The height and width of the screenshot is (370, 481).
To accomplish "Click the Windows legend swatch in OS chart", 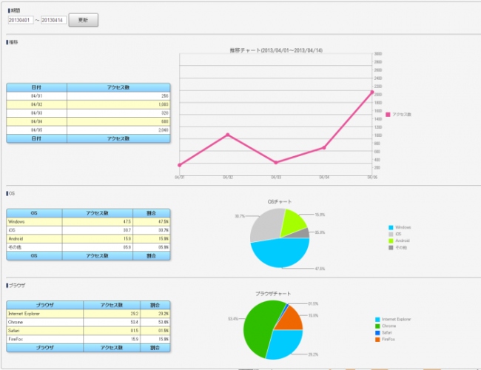I will [x=391, y=228].
